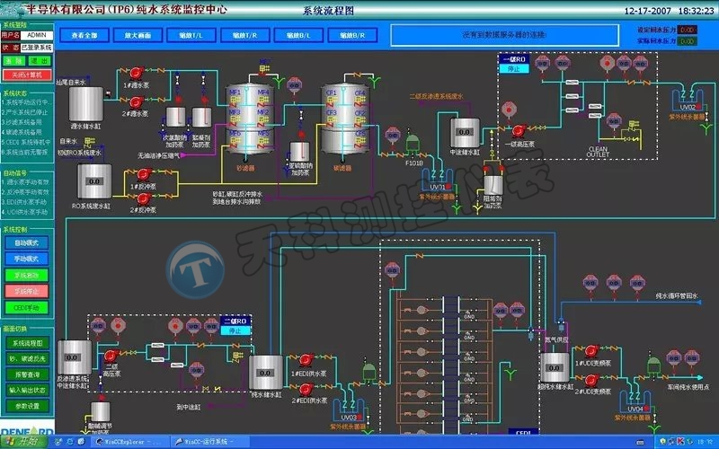Select the F101B filter icon
719x449 pixels.
tap(413, 145)
